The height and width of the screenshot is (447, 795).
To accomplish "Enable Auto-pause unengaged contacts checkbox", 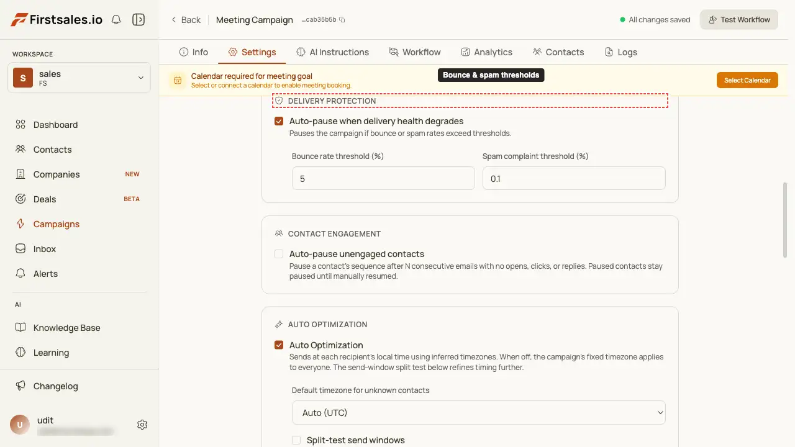I will 279,254.
